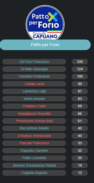Click Pascale Francesca name pill
This screenshot has height=183, width=94.
click(x=34, y=143)
